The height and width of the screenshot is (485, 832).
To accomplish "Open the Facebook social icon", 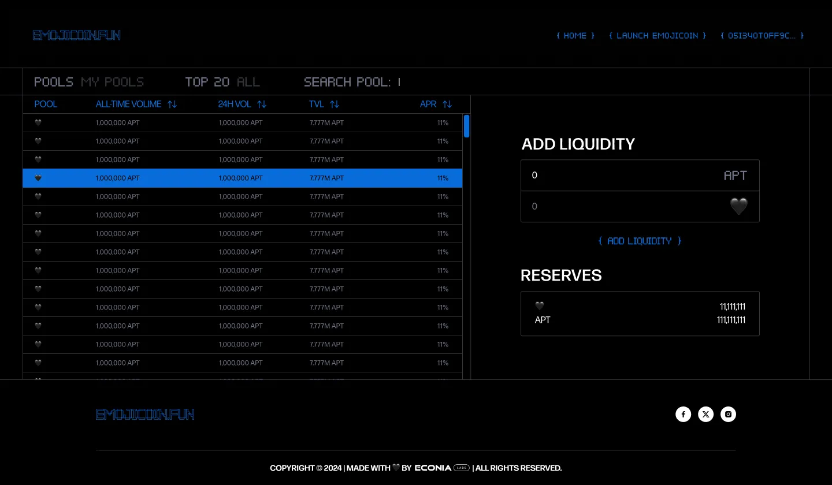I will [683, 414].
